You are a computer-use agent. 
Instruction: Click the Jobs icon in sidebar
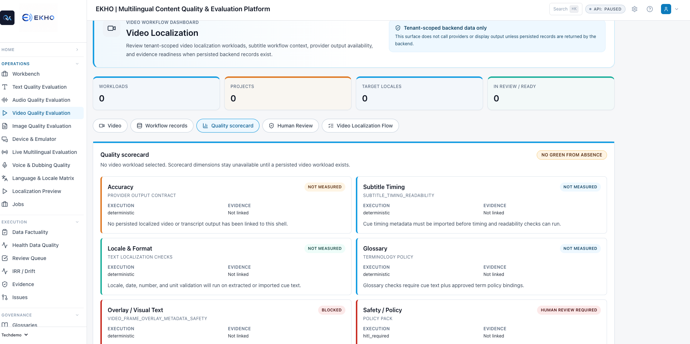point(5,204)
